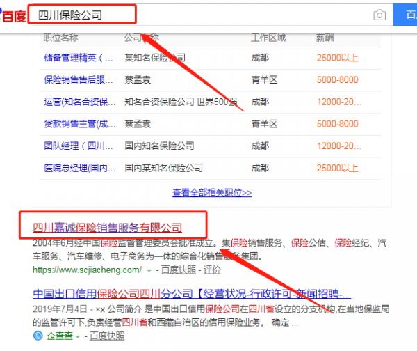Open 医院总经理 job listing
This screenshot has height=351, width=417.
pos(78,168)
